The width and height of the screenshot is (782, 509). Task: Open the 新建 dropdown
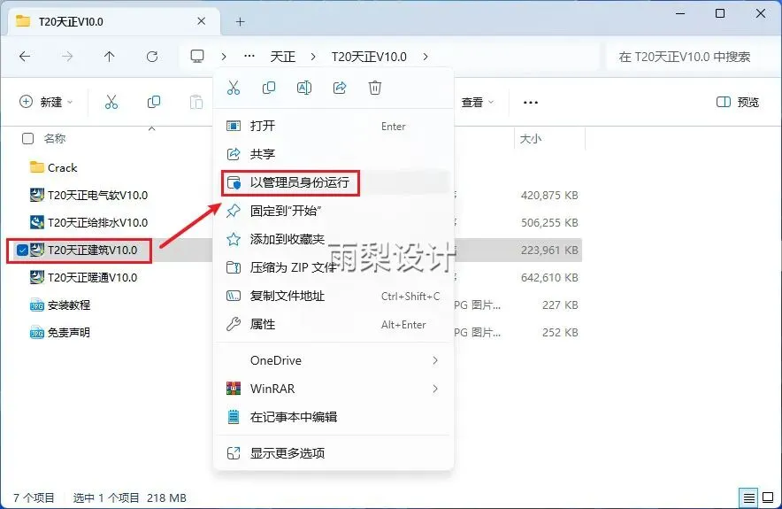tap(46, 102)
